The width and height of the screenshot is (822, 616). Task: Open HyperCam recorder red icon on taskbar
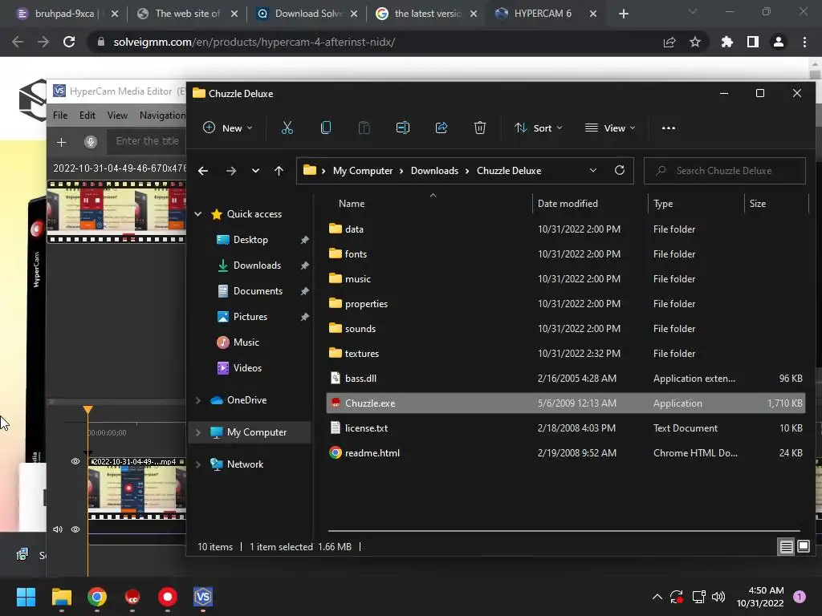[168, 597]
